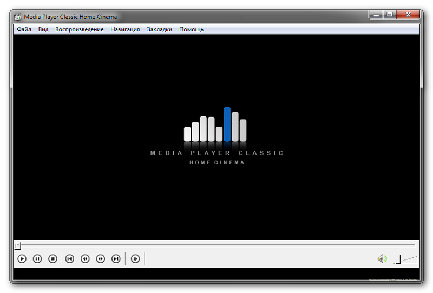The image size is (433, 293).
Task: Click the Play button
Action: (x=22, y=259)
